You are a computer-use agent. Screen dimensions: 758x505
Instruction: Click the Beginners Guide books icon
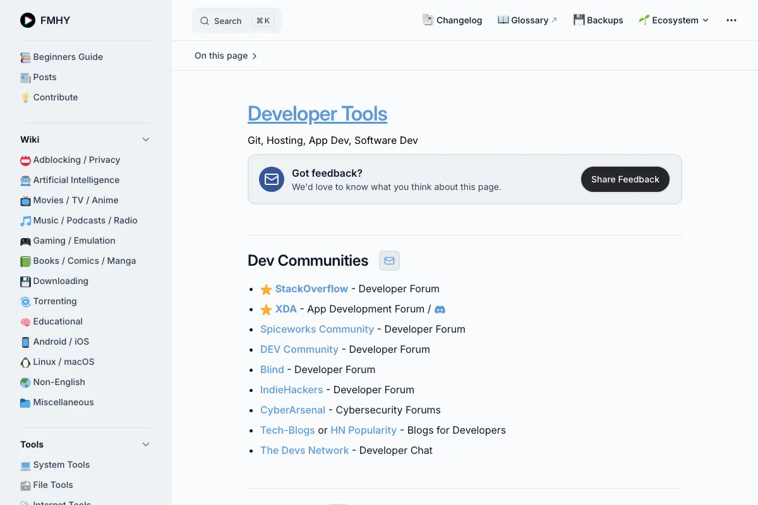click(x=25, y=57)
